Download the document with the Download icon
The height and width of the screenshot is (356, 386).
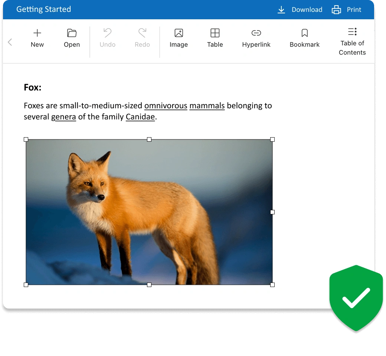point(281,10)
